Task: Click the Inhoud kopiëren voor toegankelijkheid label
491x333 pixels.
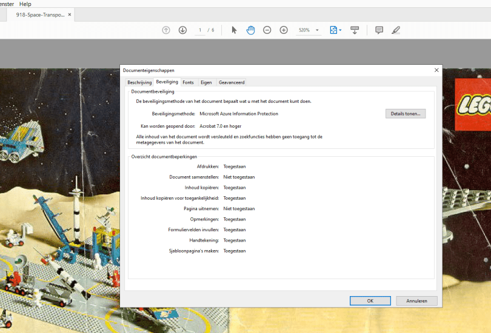Action: [180, 198]
